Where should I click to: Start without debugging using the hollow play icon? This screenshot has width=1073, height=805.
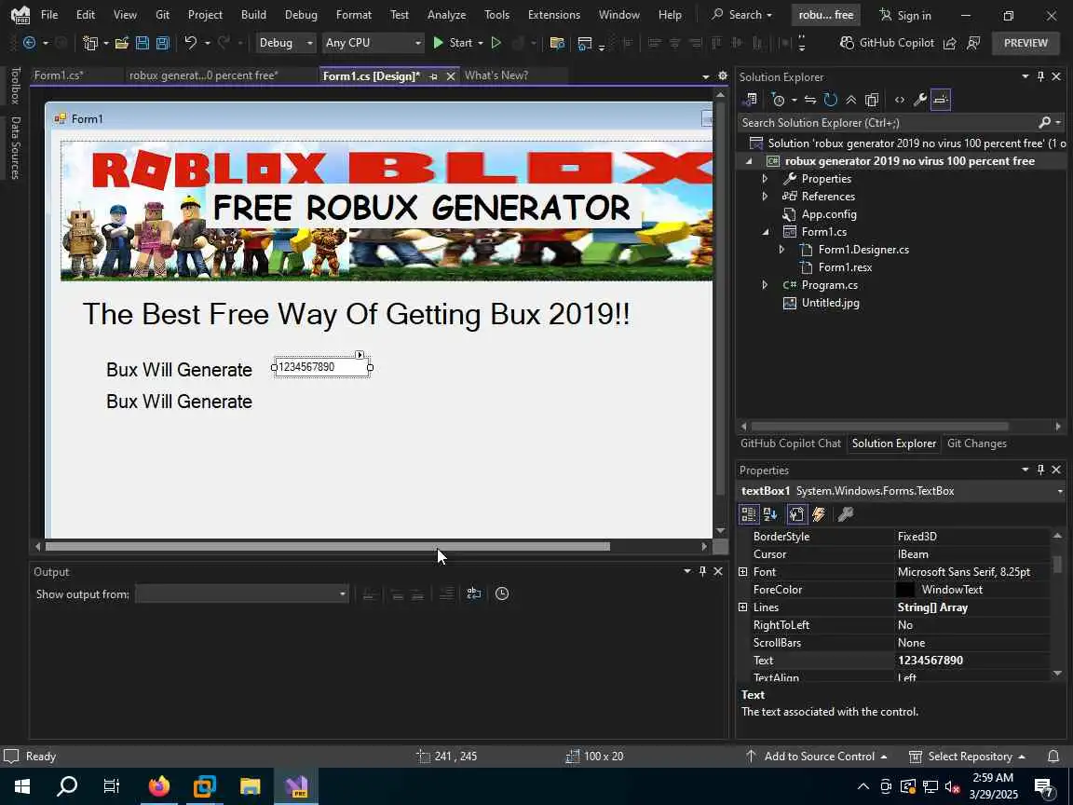pos(496,43)
